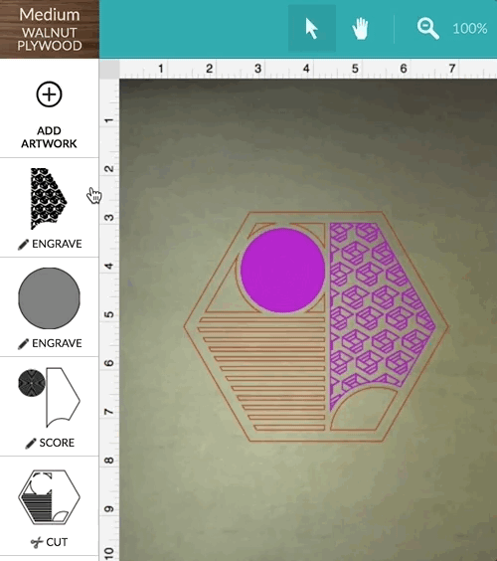Select the gray circle engrave thumbnail
The height and width of the screenshot is (561, 497).
coord(50,298)
